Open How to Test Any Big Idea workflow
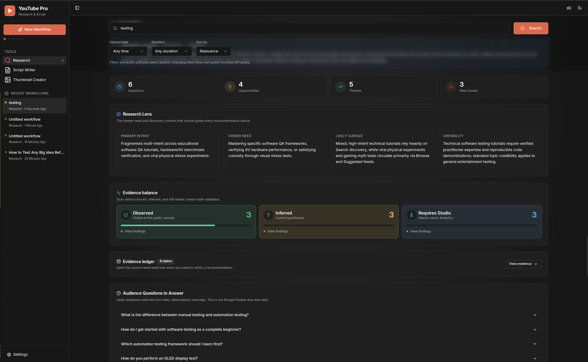 (x=34, y=155)
